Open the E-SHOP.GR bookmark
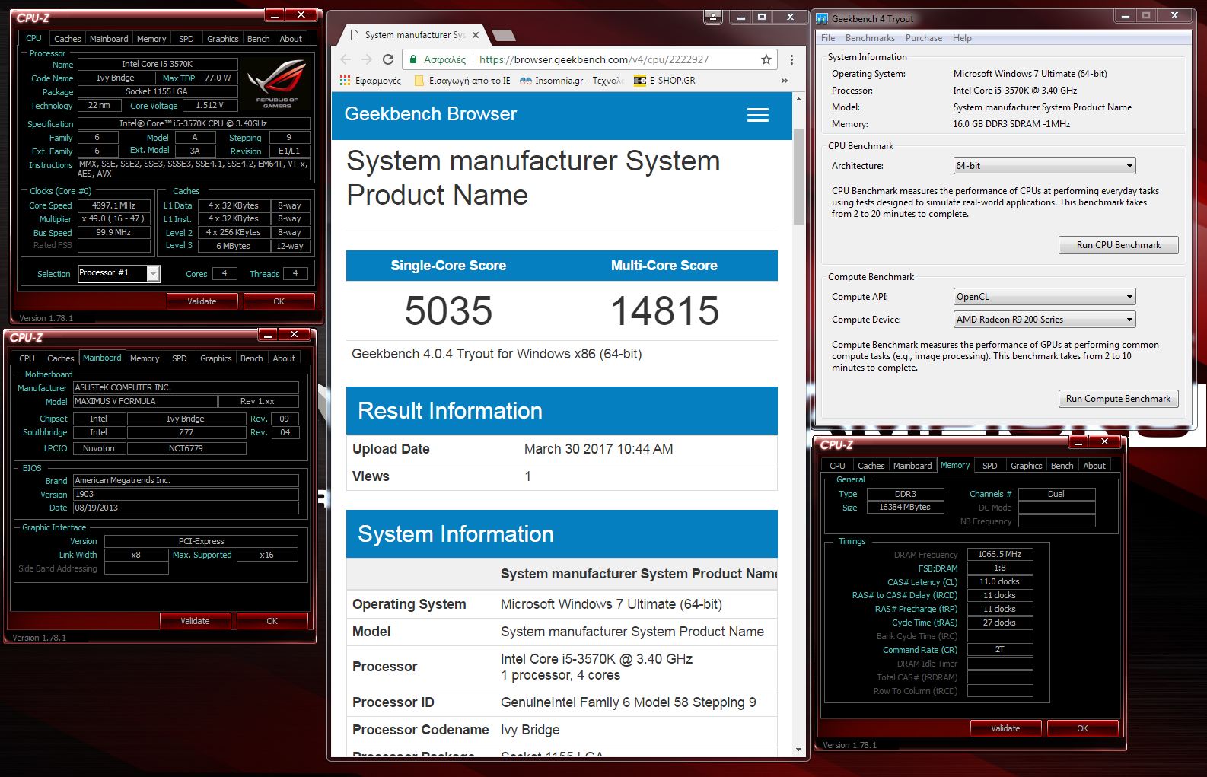 click(664, 81)
